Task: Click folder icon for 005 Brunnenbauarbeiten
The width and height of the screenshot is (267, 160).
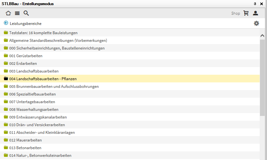Action: [6, 86]
